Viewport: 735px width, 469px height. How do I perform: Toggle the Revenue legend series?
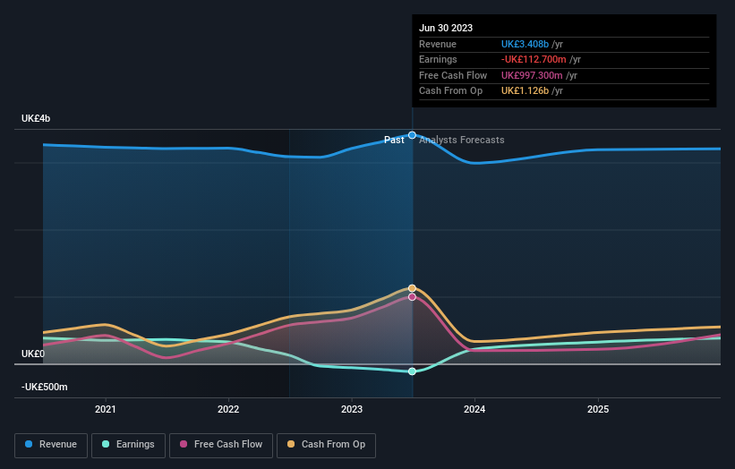pos(51,445)
